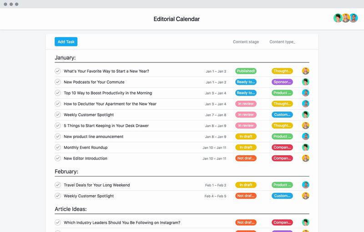The image size is (364, 232).
Task: Click assignee avatar for Weekly Customer Spotlight February
Action: (x=306, y=196)
